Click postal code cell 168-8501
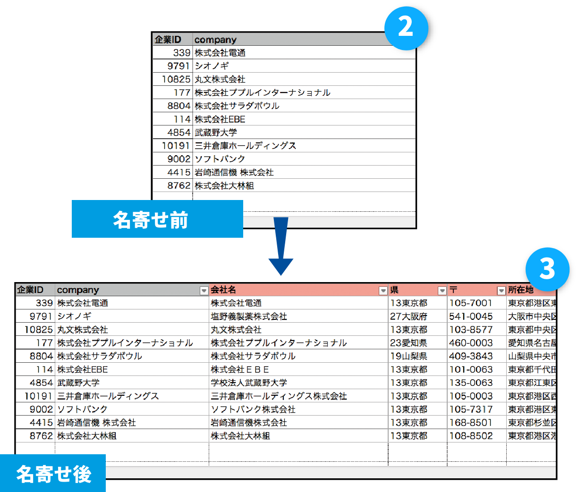Screen dimensions: 578x492 (476, 423)
